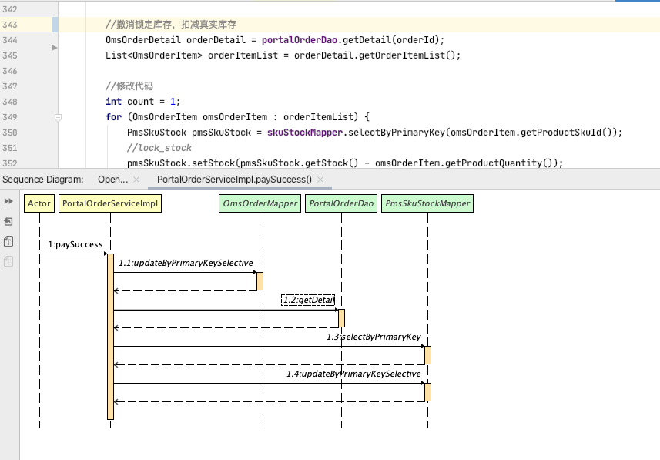Image resolution: width=660 pixels, height=460 pixels.
Task: Close the Open... sequence diagram tab
Action: [136, 180]
